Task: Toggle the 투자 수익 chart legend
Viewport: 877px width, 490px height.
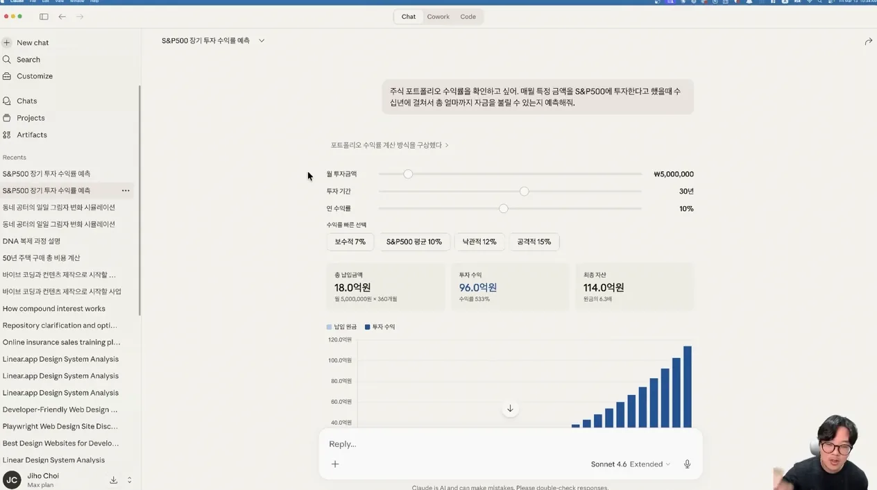Action: click(380, 327)
